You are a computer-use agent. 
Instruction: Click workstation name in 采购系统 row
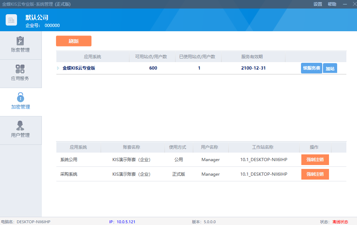coord(264,174)
